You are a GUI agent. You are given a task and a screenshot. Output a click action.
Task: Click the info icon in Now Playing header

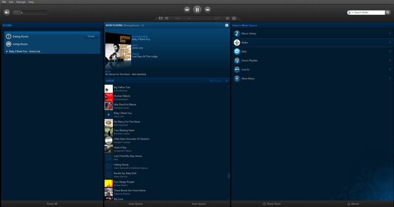tap(227, 25)
